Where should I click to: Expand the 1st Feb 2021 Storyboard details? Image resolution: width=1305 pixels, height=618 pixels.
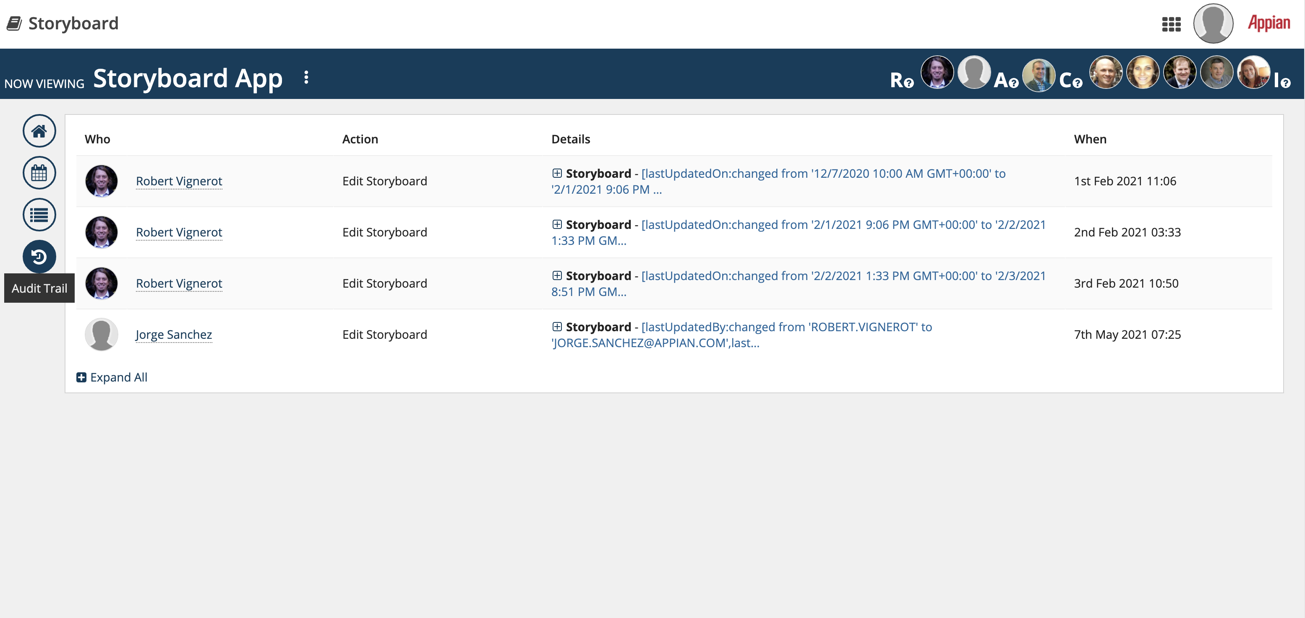pos(557,173)
